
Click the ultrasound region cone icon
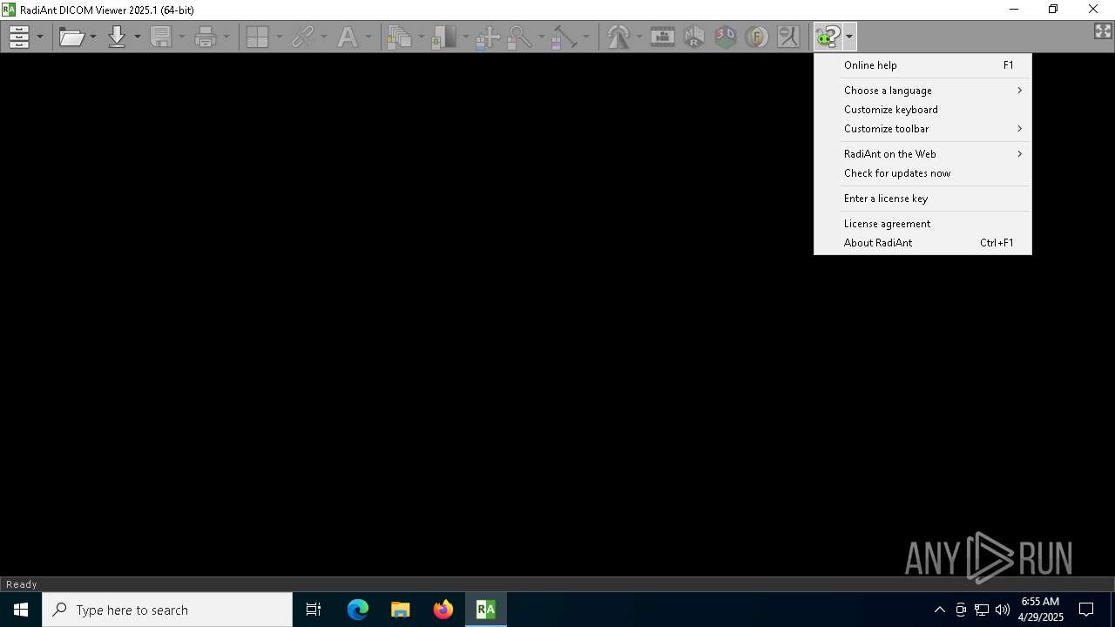tap(618, 37)
